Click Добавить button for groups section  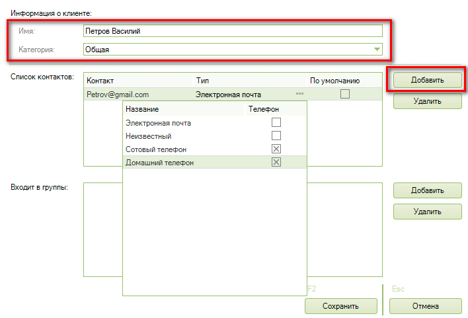427,190
